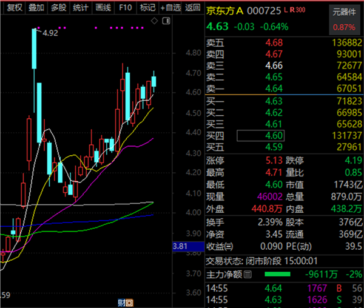
Task: Open the 画线 drawing tools dropdown
Action: pyautogui.click(x=103, y=8)
